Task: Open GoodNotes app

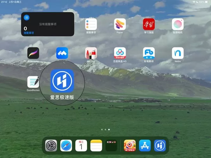Action: (33, 82)
